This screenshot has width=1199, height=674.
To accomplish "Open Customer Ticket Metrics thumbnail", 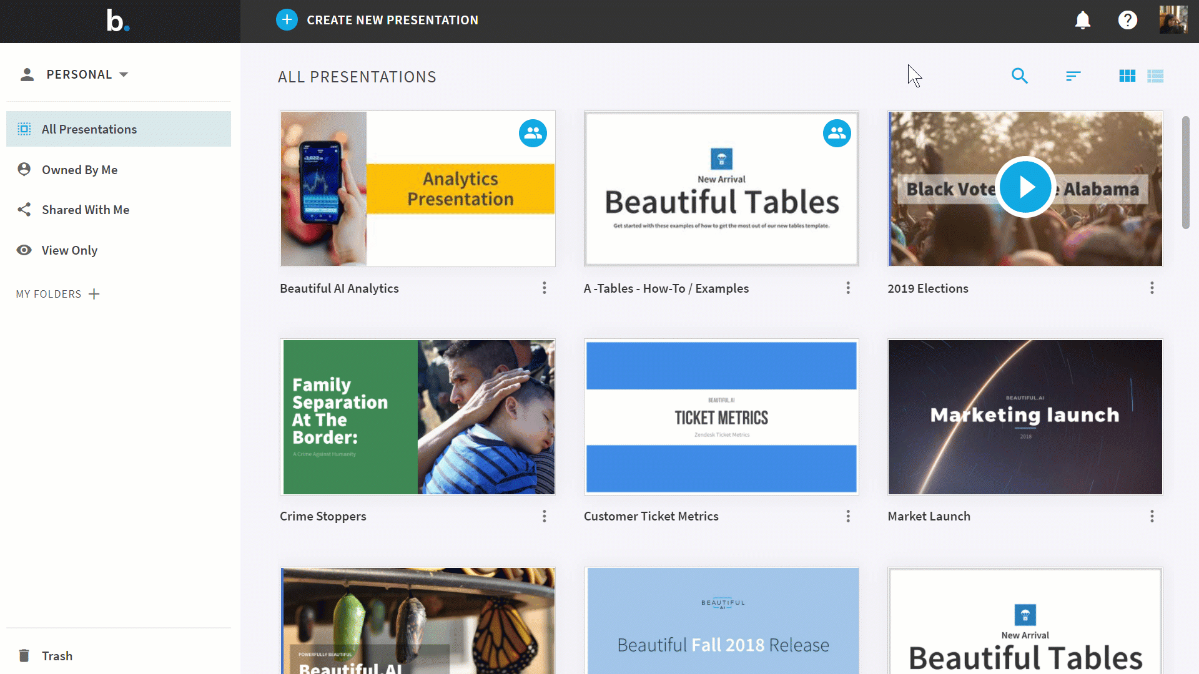I will [x=721, y=417].
